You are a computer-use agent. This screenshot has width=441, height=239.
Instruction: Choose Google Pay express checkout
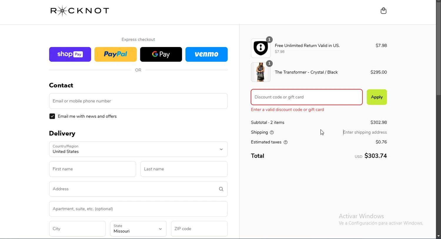click(x=161, y=54)
